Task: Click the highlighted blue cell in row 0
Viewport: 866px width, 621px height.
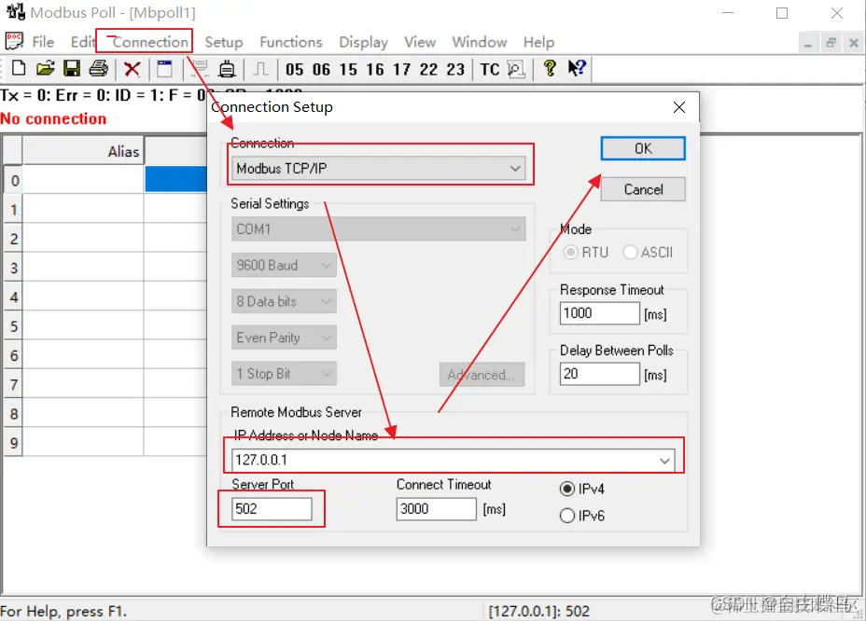Action: click(175, 180)
